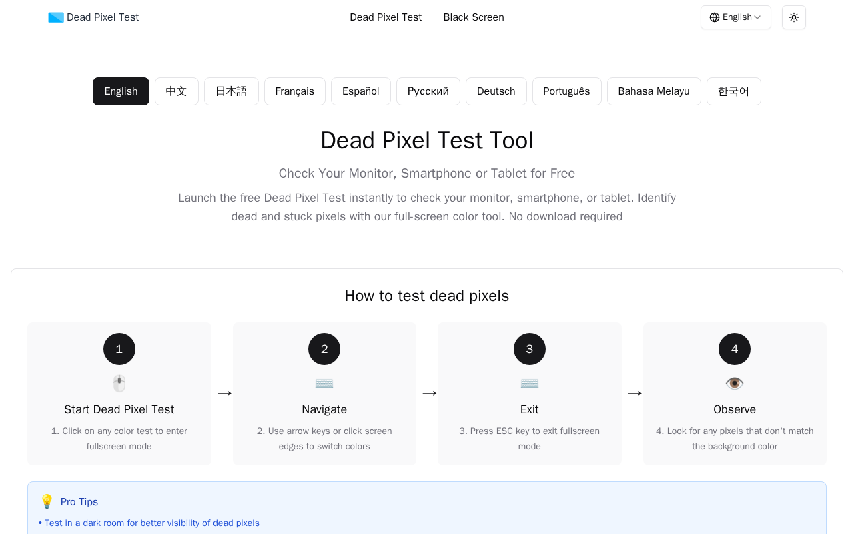
Task: Click the mouse icon in step one
Action: (119, 384)
